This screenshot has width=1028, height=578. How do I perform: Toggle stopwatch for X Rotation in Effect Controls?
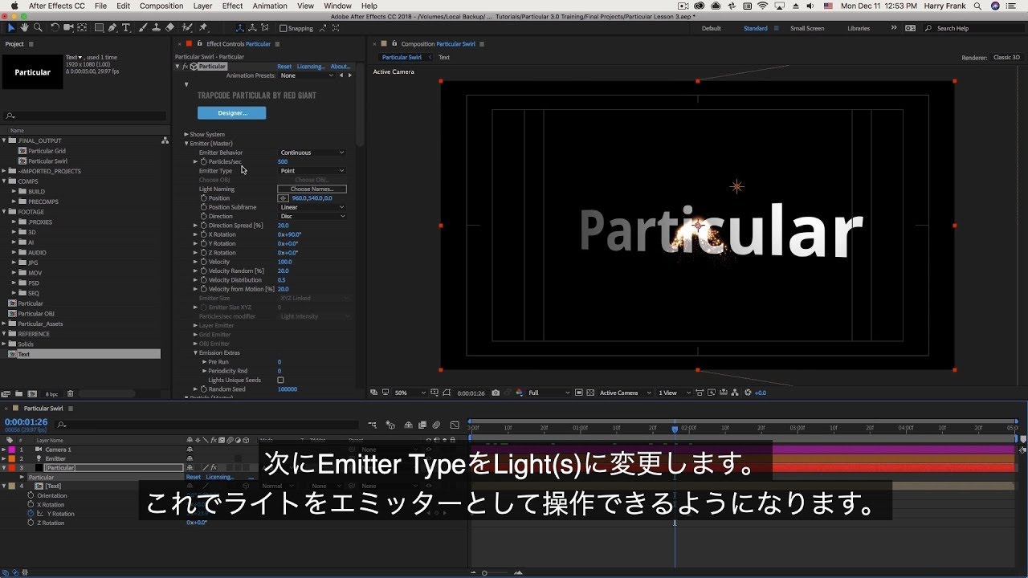tap(203, 234)
